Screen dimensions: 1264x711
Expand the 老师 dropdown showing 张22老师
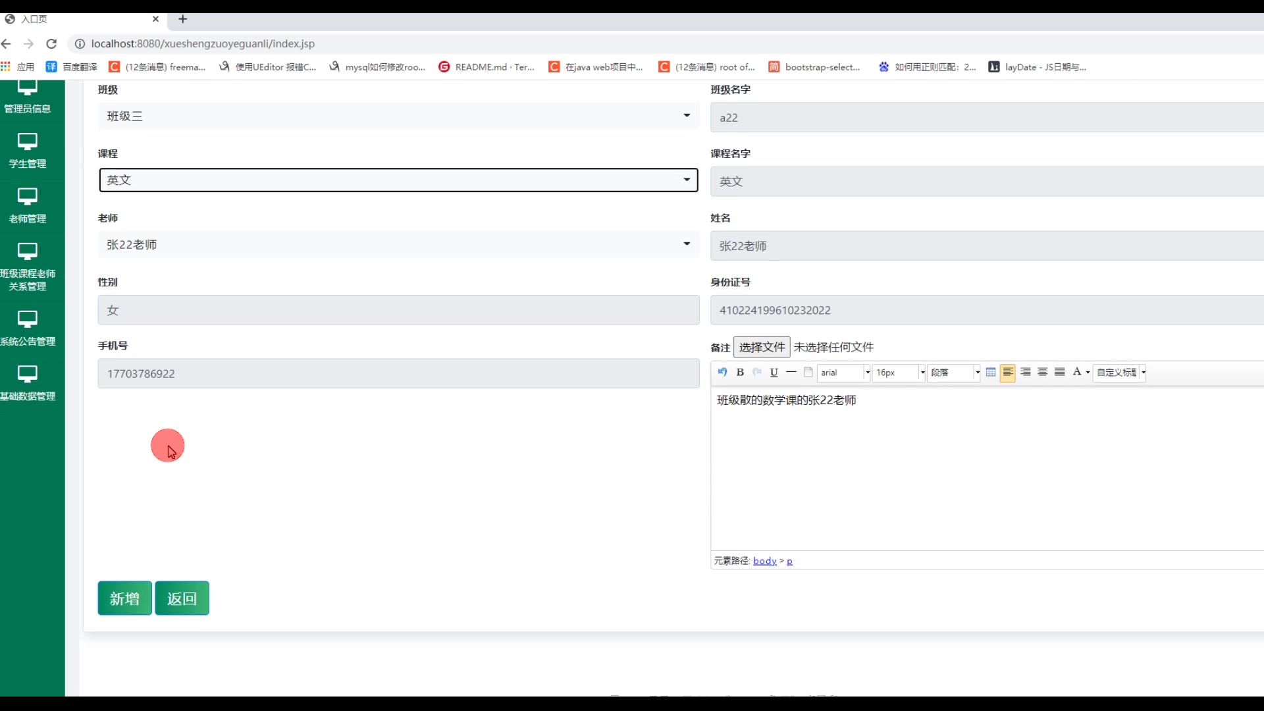(x=398, y=244)
